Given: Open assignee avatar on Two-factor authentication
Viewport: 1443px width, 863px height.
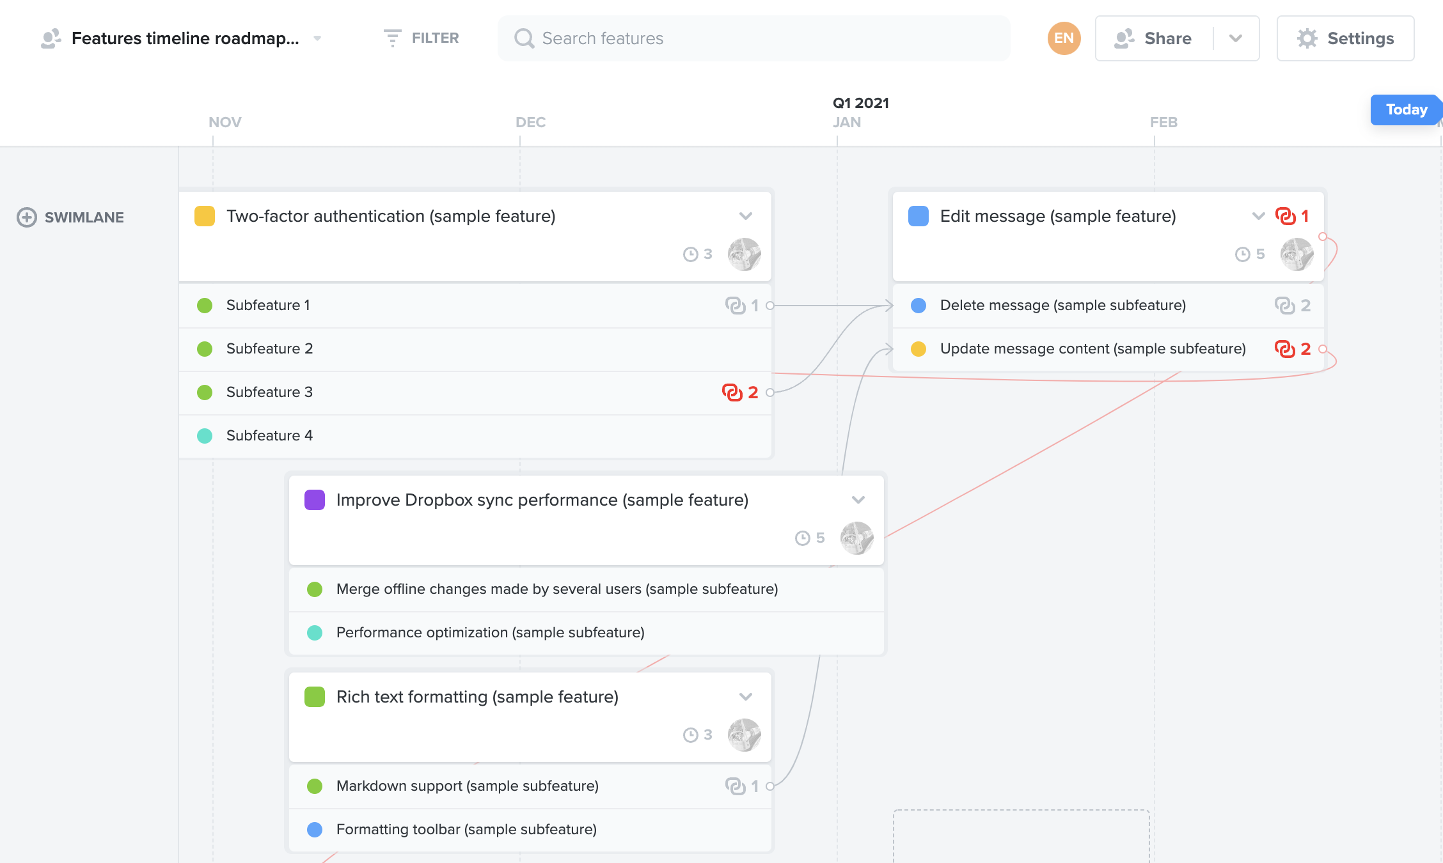Looking at the screenshot, I should 745,254.
